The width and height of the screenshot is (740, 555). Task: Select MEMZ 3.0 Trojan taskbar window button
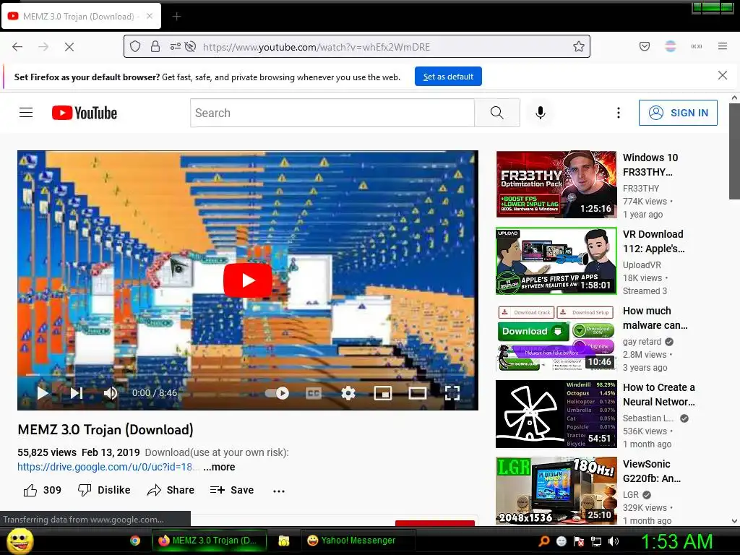[210, 541]
